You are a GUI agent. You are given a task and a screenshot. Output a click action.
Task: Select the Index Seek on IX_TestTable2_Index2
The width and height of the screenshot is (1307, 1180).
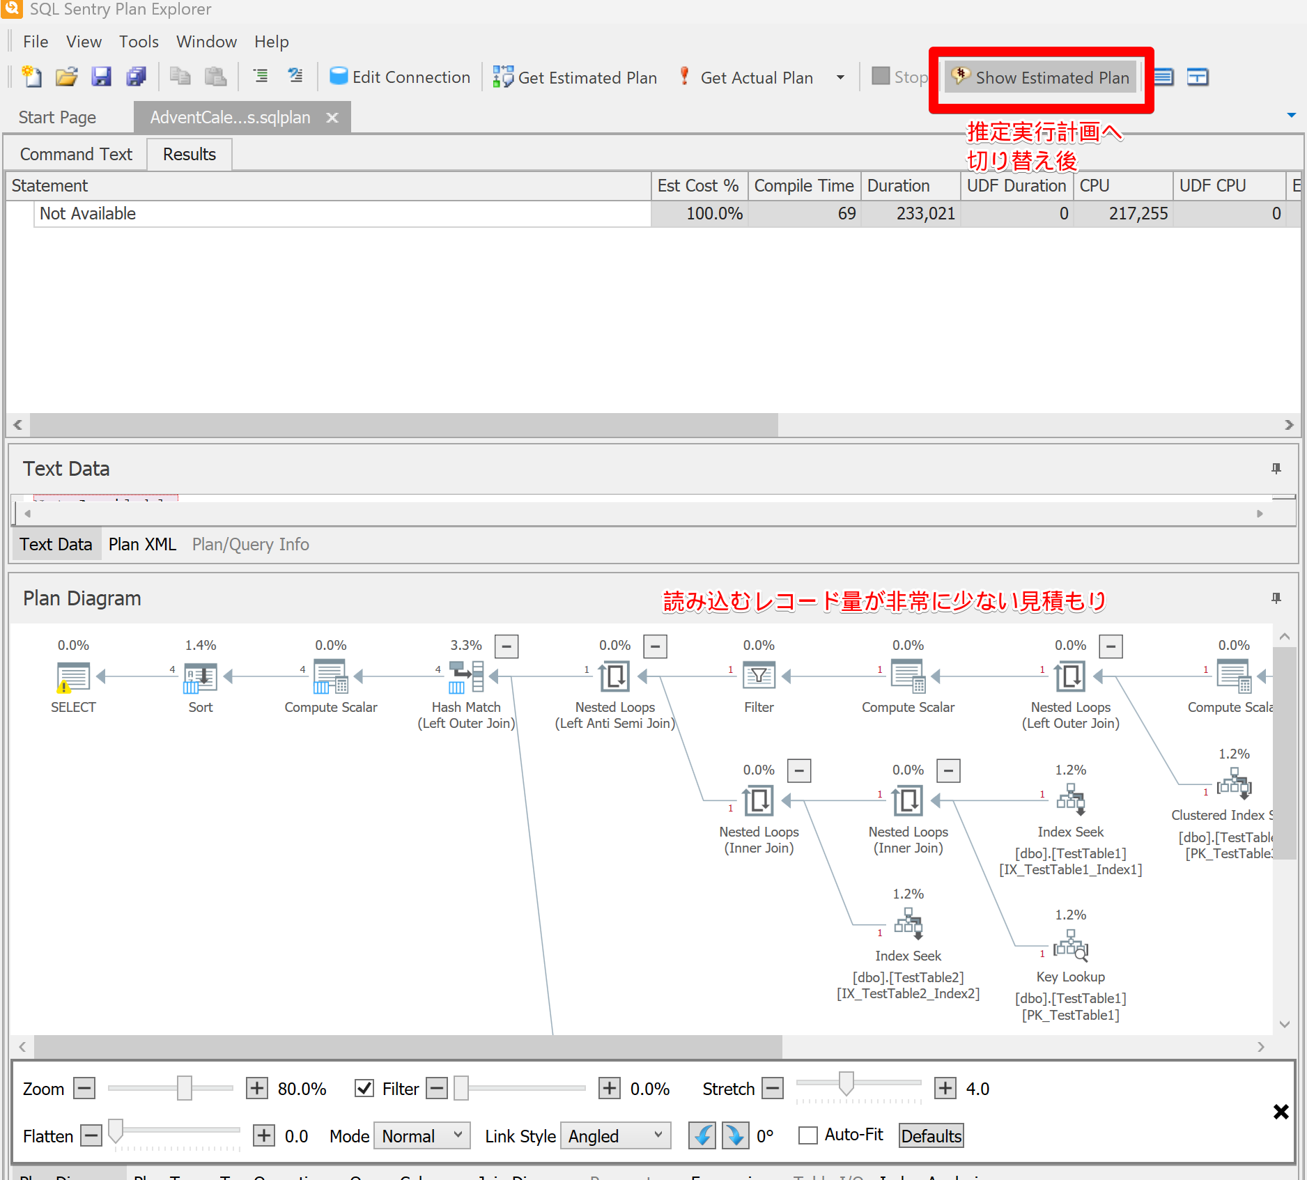[x=908, y=924]
